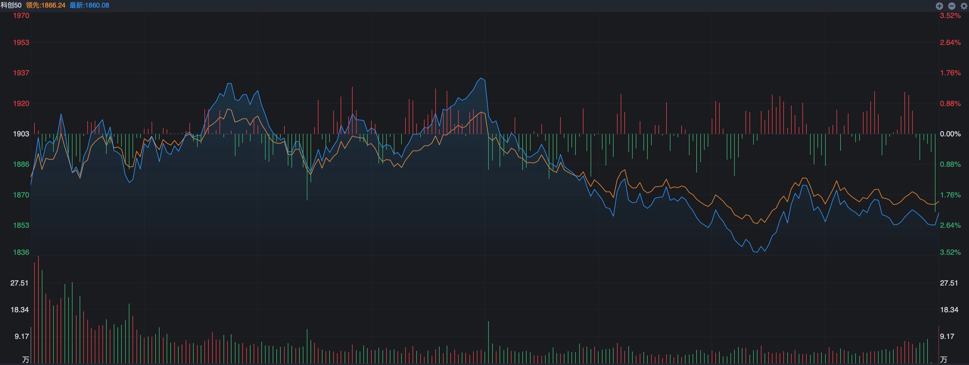969x365 pixels.
Task: Click the left 9.17 volume label
Action: point(22,336)
